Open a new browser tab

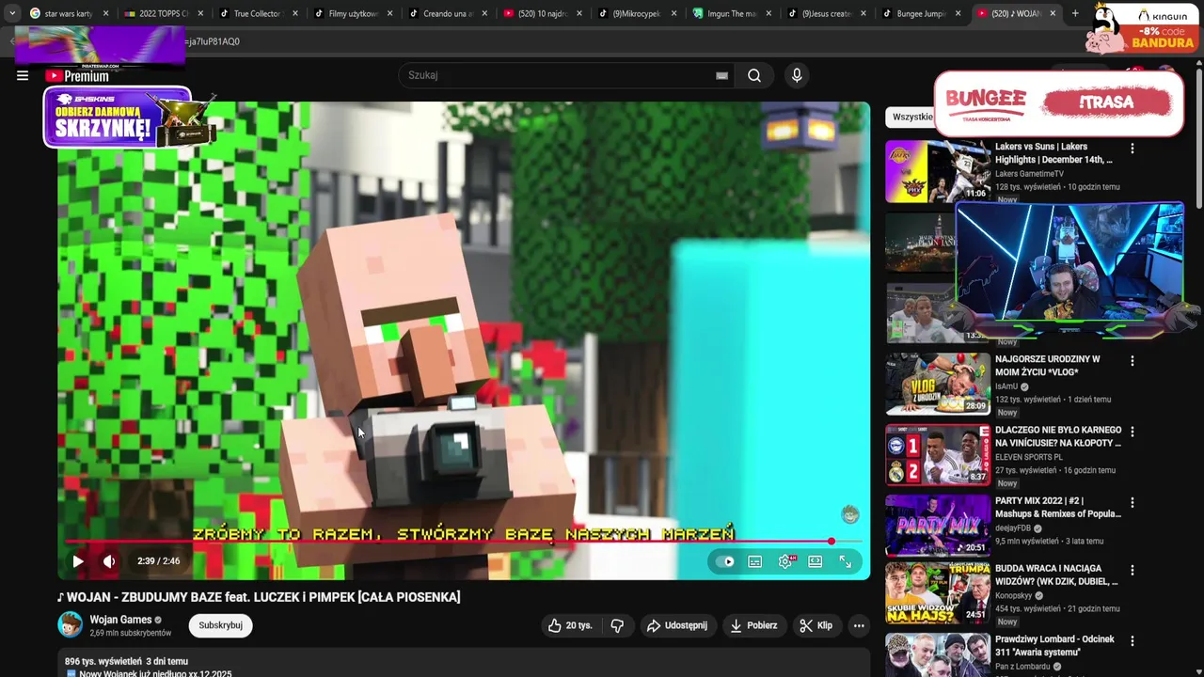pos(1075,14)
